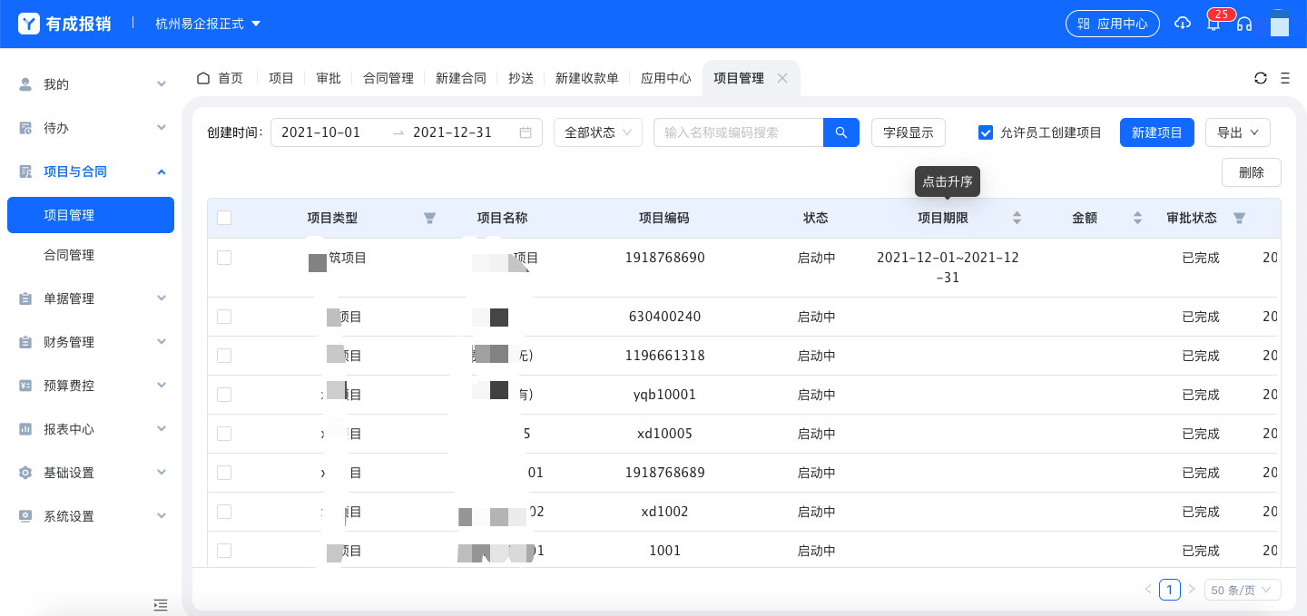1307x616 pixels.
Task: Click the user avatar in header
Action: 1279,24
